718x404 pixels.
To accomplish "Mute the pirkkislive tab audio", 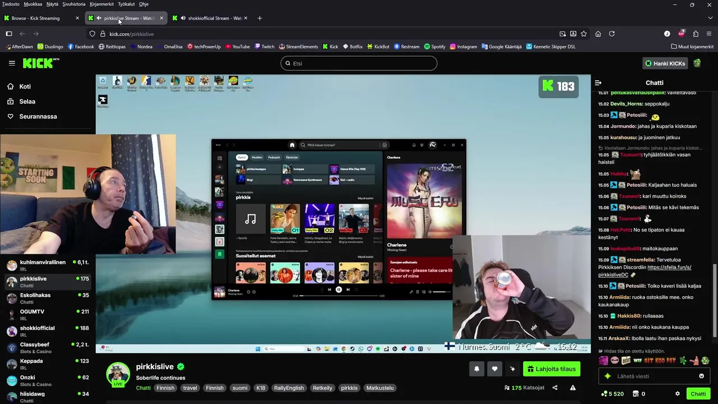I will pyautogui.click(x=99, y=18).
